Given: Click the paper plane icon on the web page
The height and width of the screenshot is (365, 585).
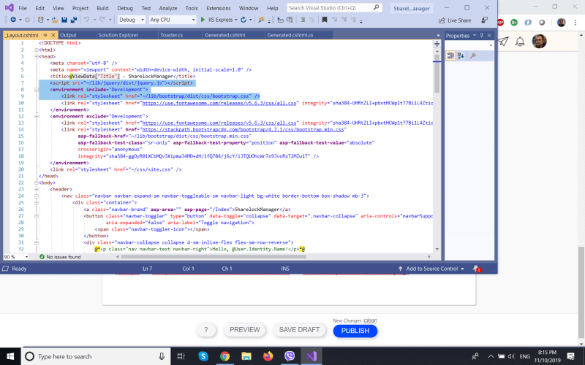Looking at the screenshot, I should (x=503, y=41).
